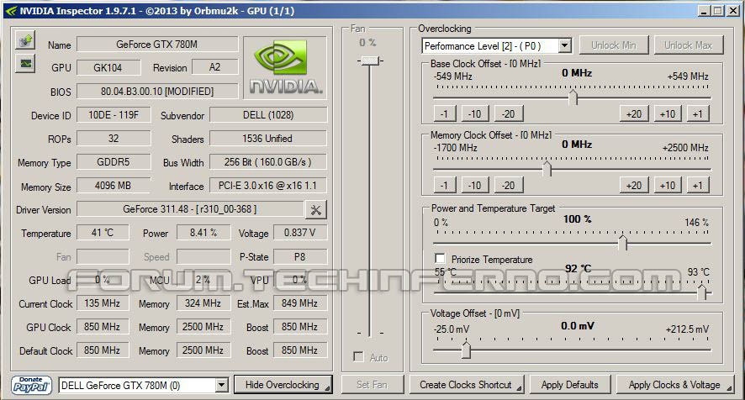Click Base Clock Offset -10 button
Viewport: 745px width, 400px height.
474,114
